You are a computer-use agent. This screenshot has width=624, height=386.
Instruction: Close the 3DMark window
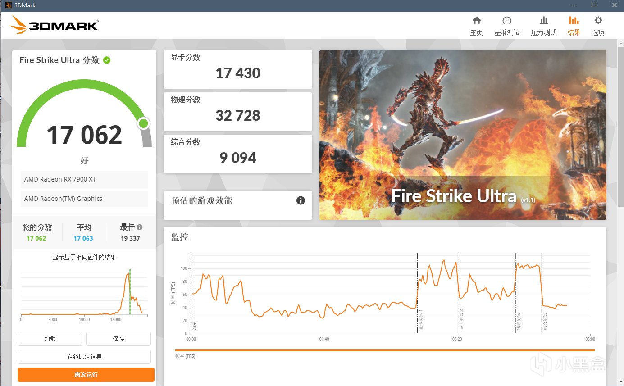[x=614, y=5]
